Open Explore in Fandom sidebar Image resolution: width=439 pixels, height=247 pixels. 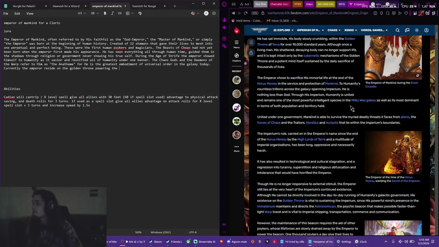(236, 57)
